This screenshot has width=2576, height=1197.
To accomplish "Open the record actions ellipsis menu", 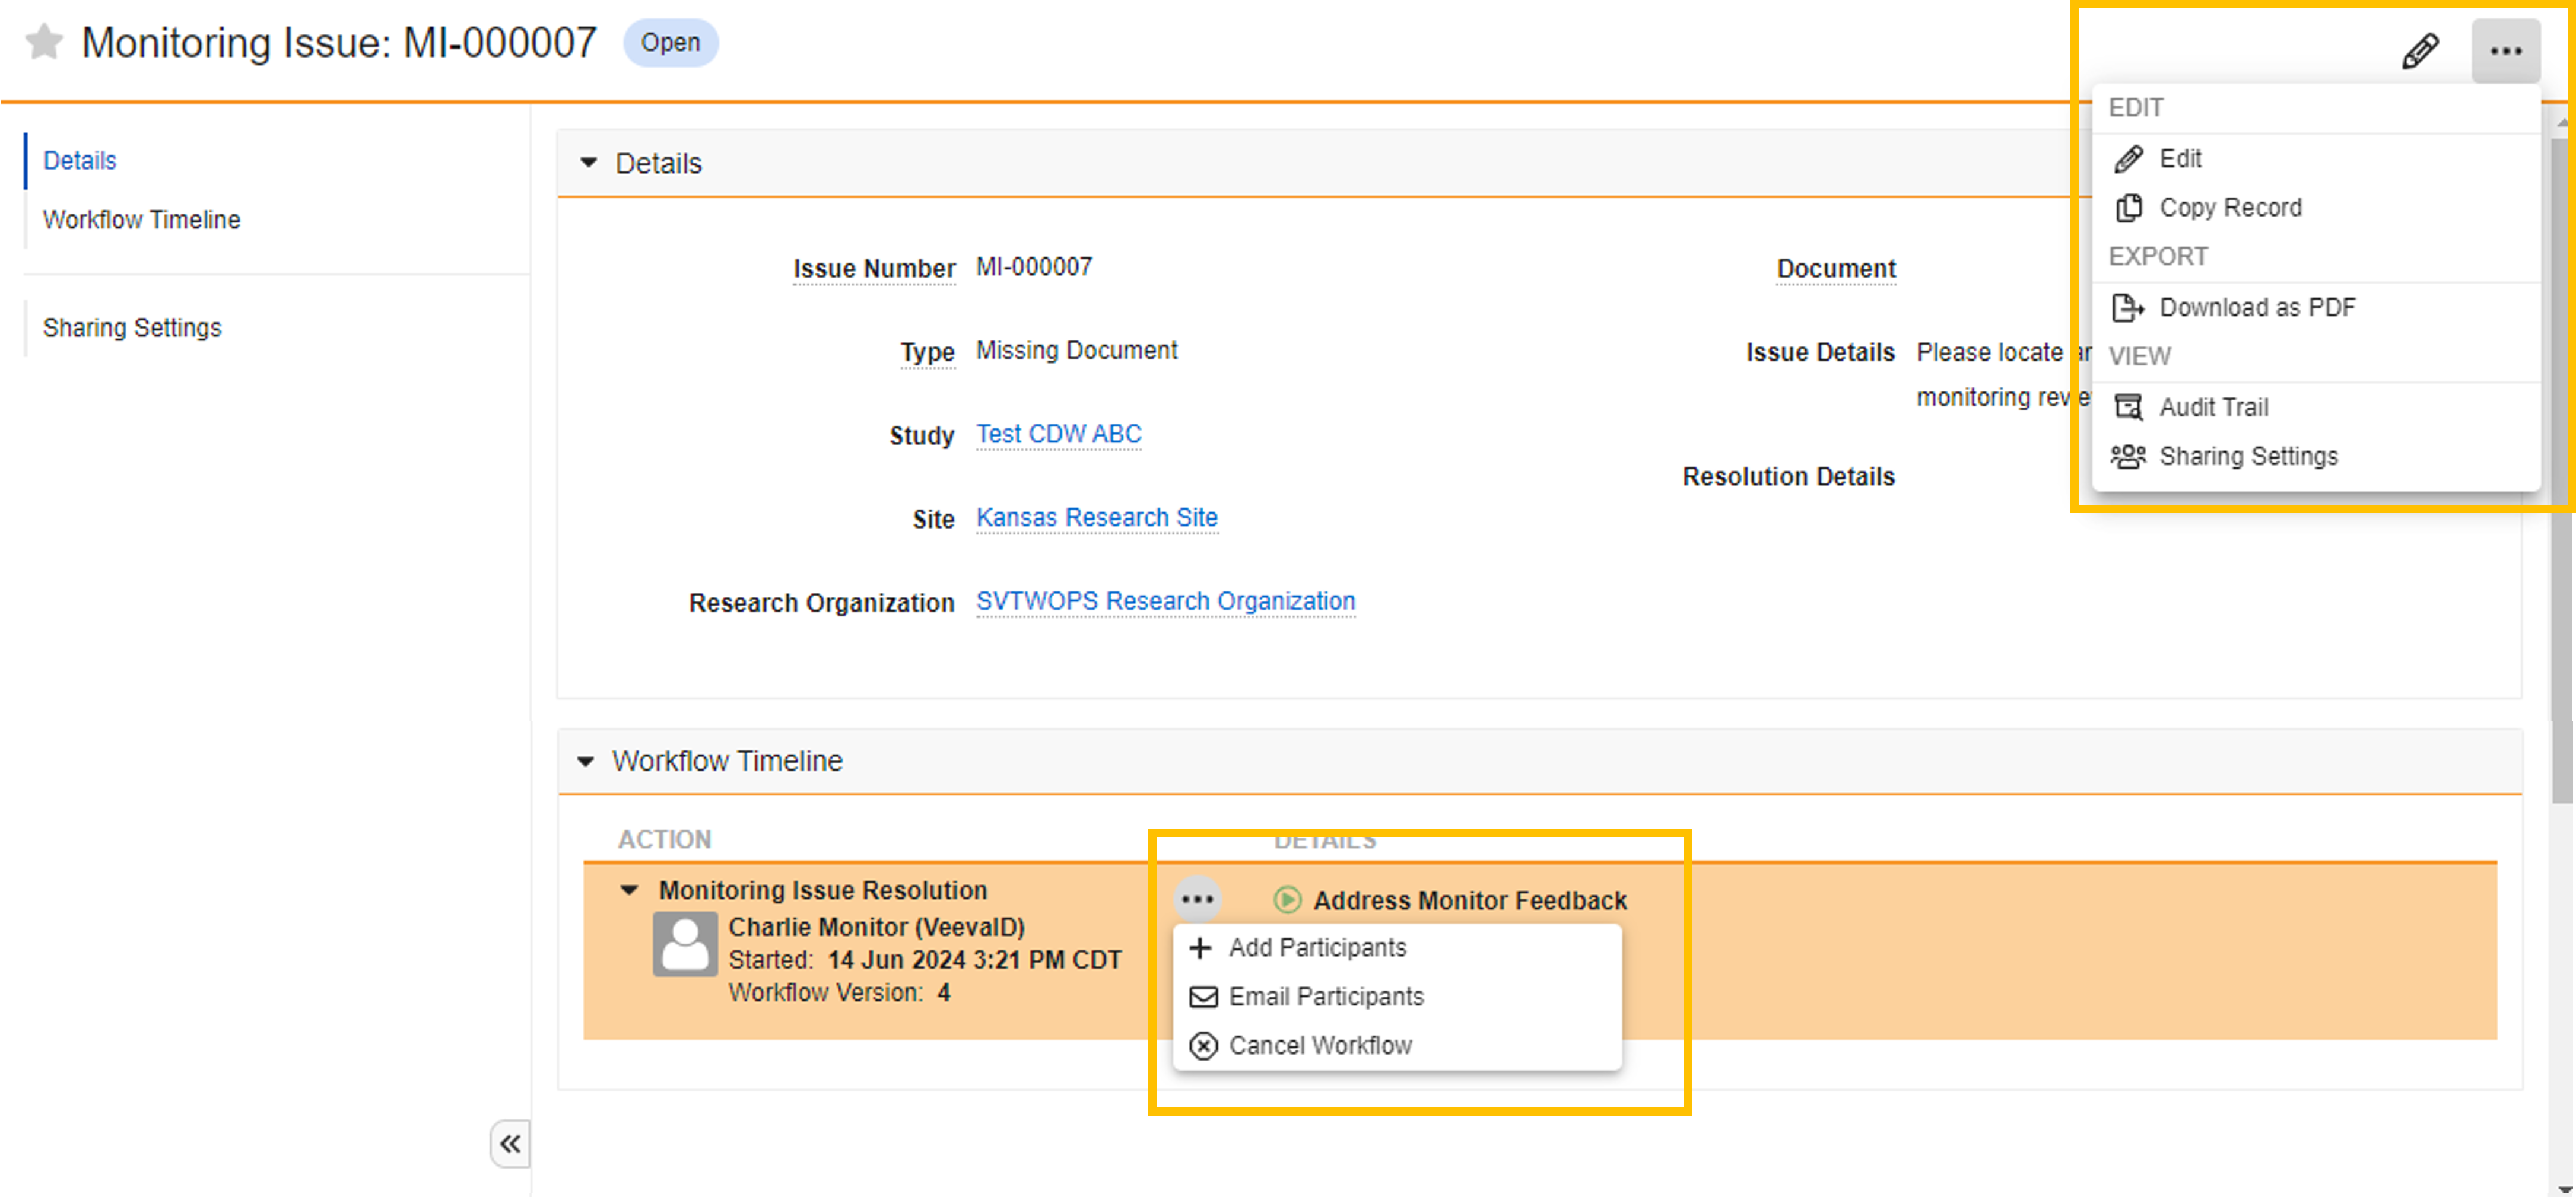I will (2505, 50).
